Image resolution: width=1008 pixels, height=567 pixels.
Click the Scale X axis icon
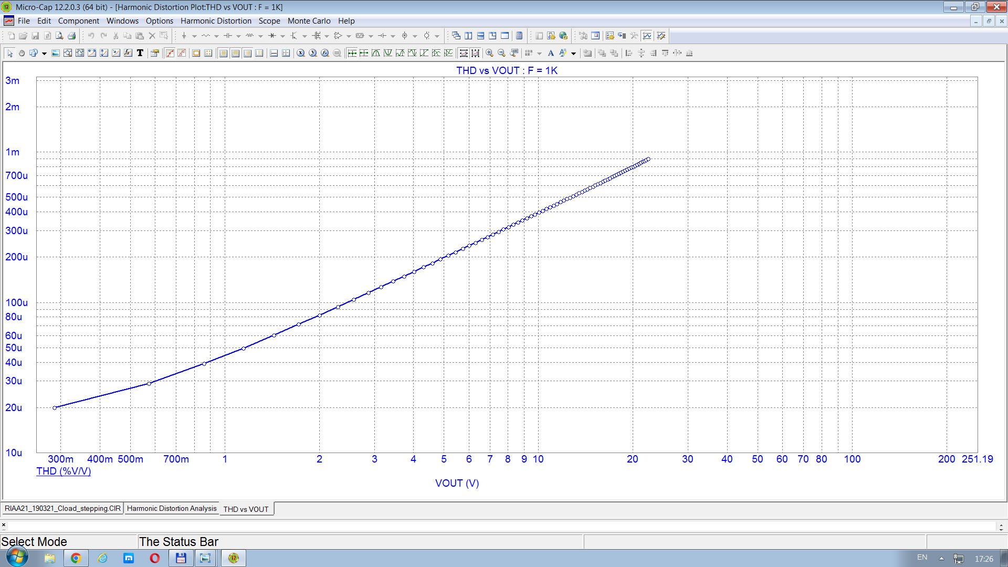pos(92,53)
